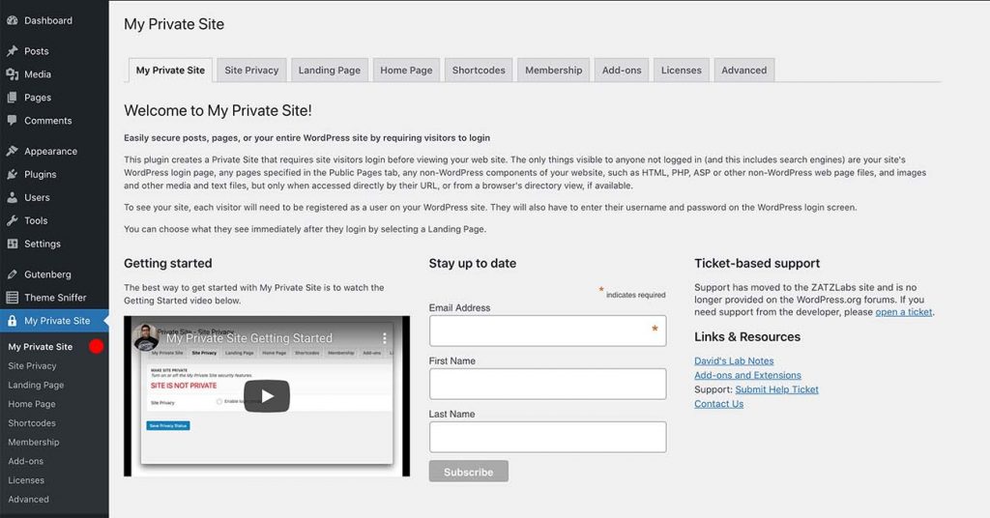The image size is (990, 518).
Task: Click the First Name input field
Action: (x=547, y=384)
